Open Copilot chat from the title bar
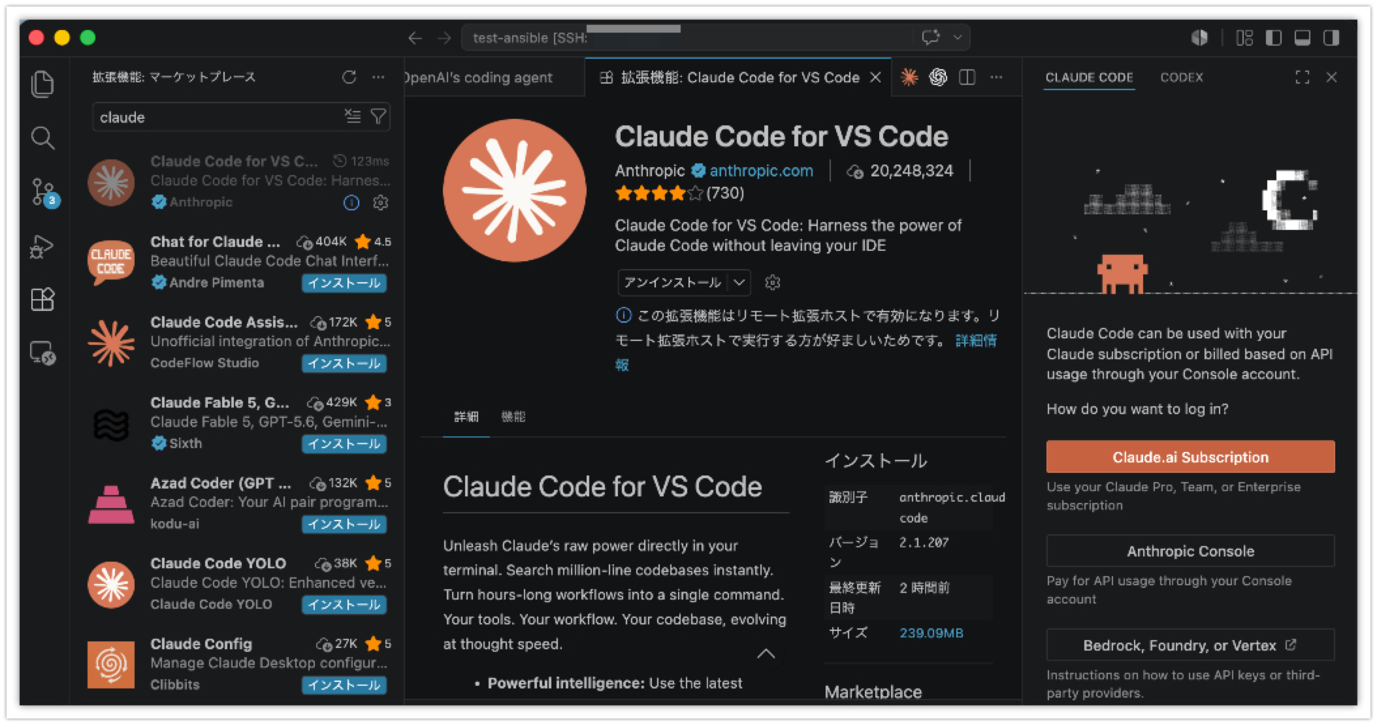 point(930,37)
